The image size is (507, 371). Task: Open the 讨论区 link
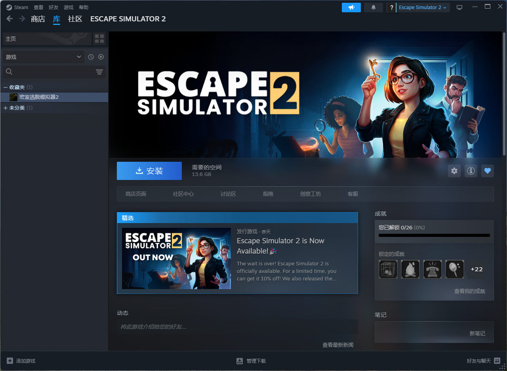pos(228,194)
